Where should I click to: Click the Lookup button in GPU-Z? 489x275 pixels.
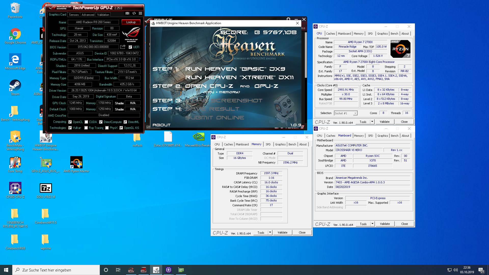coord(131,22)
